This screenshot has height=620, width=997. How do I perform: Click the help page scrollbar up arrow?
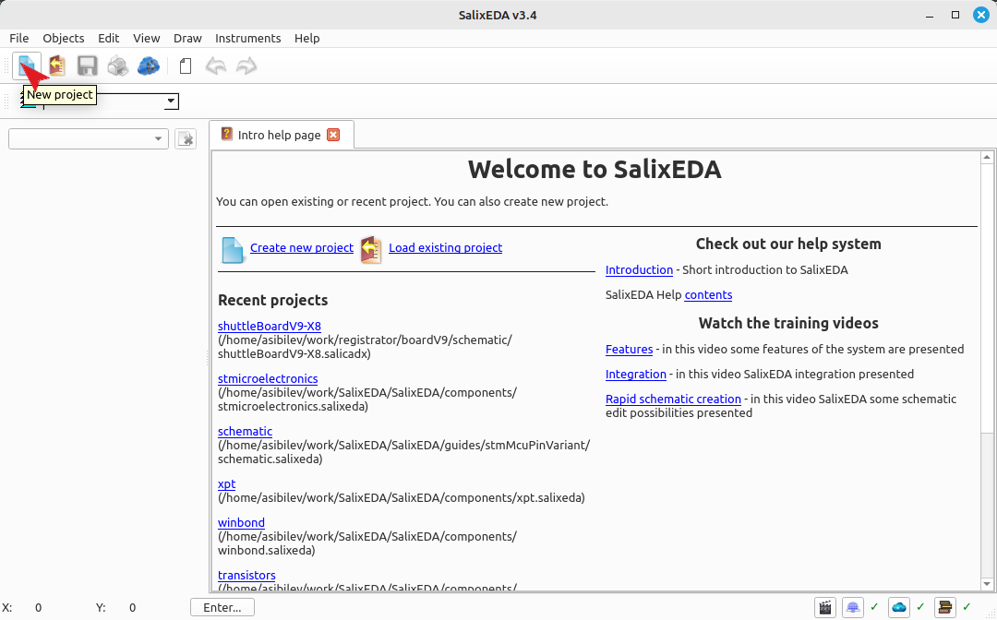coord(987,157)
